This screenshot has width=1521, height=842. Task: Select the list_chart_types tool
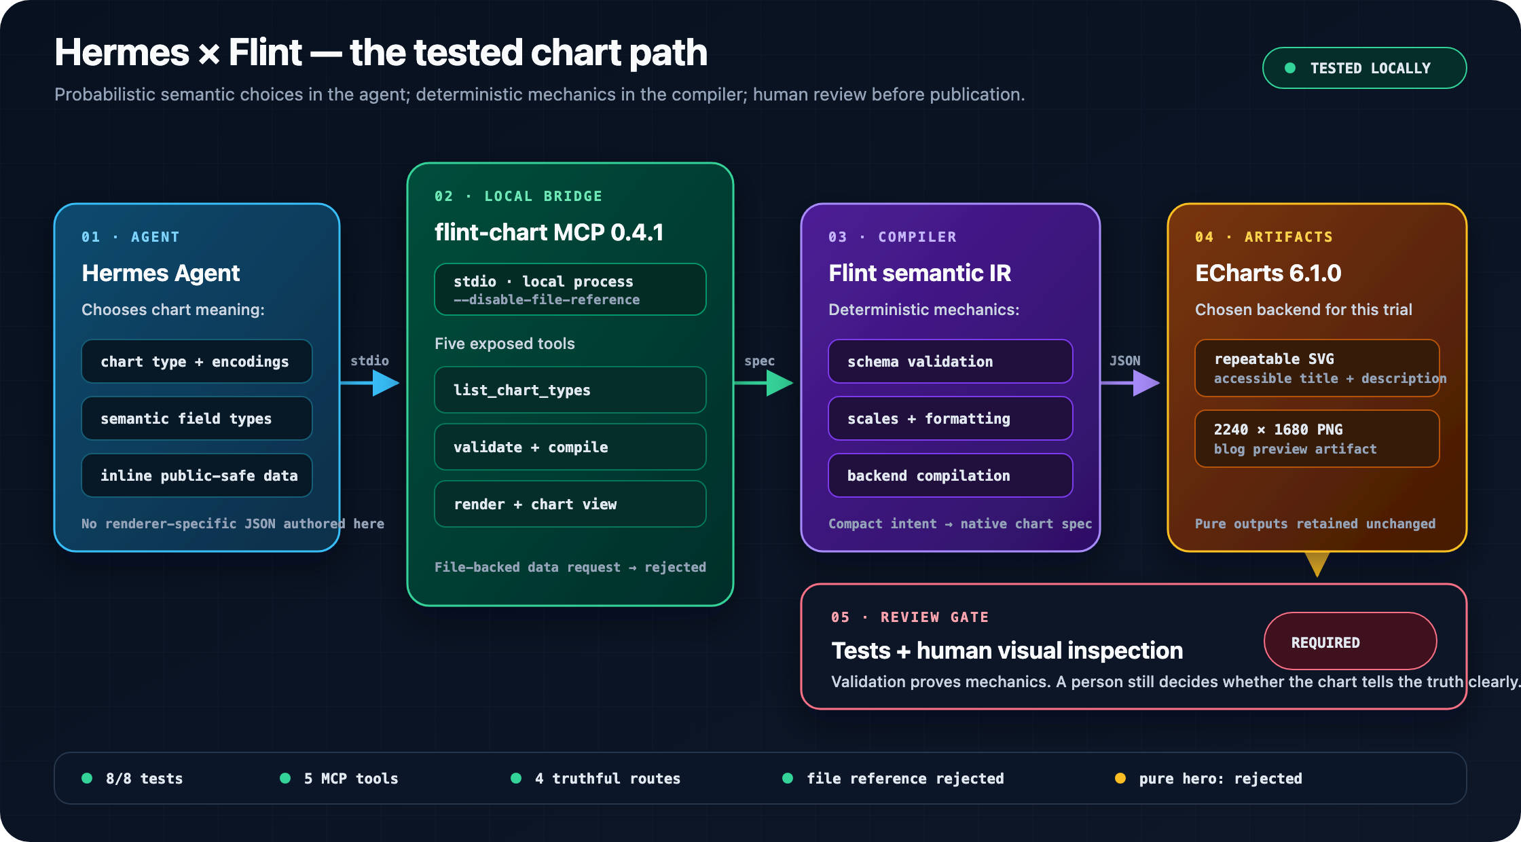tap(570, 390)
